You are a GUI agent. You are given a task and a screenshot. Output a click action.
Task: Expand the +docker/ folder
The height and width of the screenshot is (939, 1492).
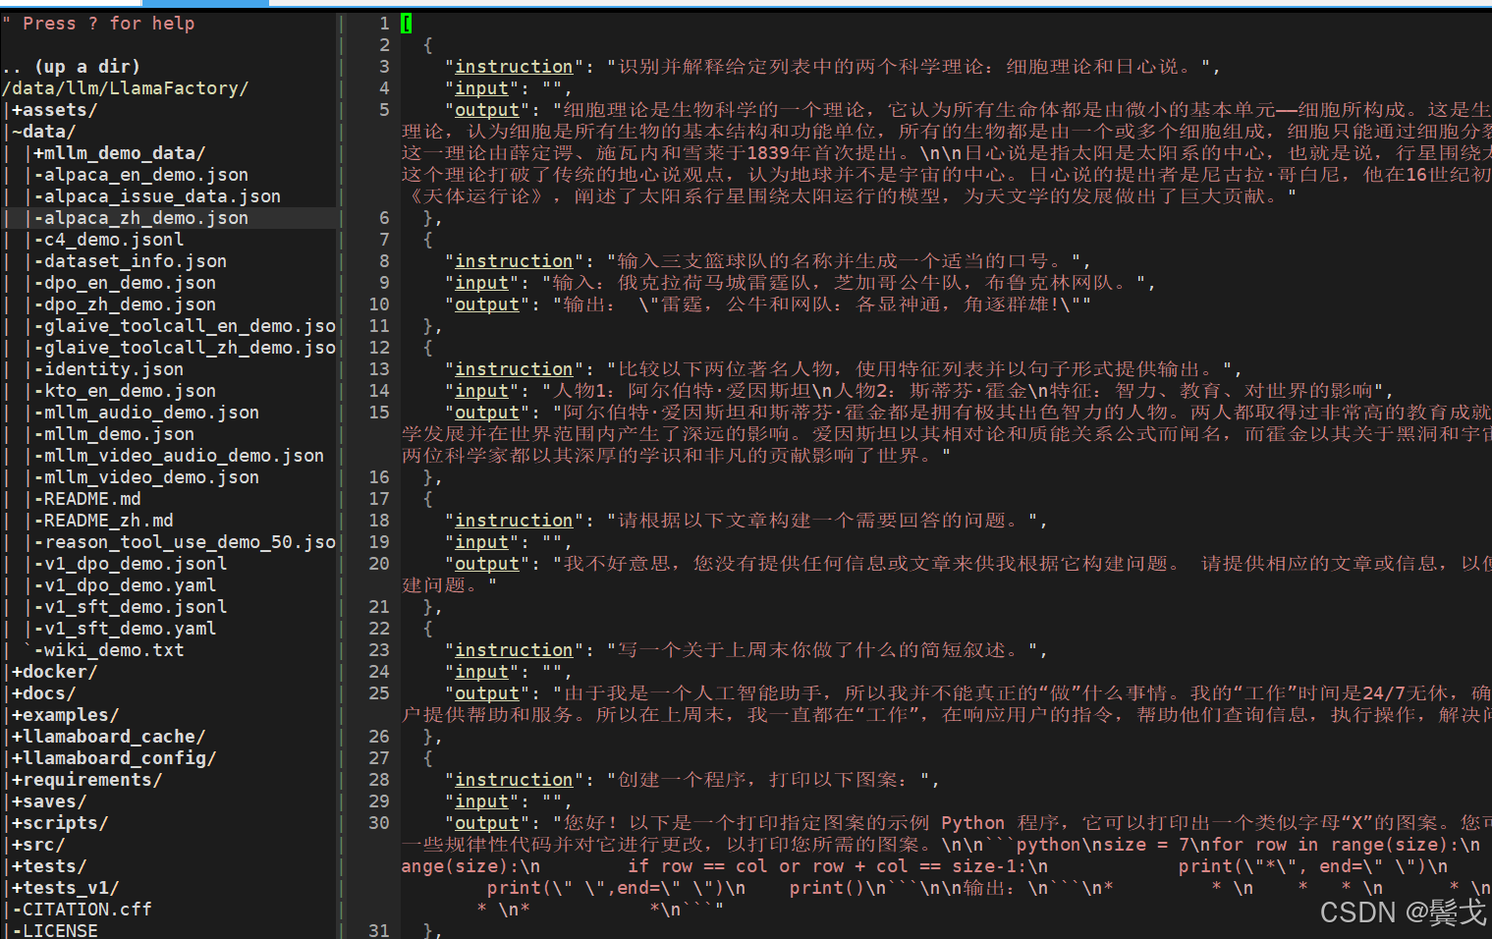(x=55, y=672)
